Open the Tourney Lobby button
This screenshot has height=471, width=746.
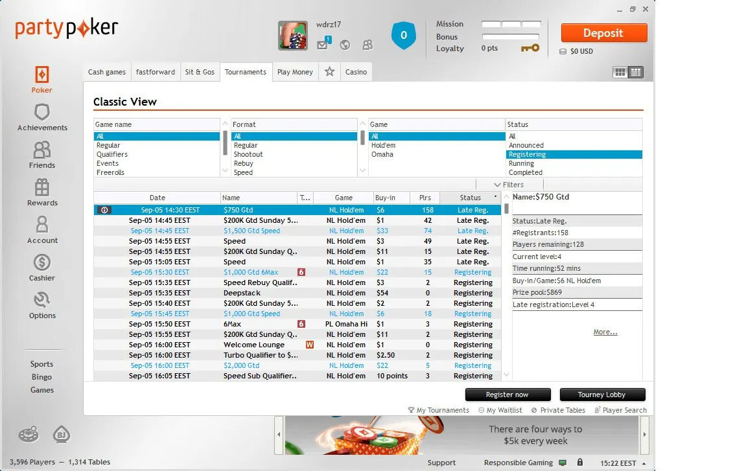coord(602,395)
